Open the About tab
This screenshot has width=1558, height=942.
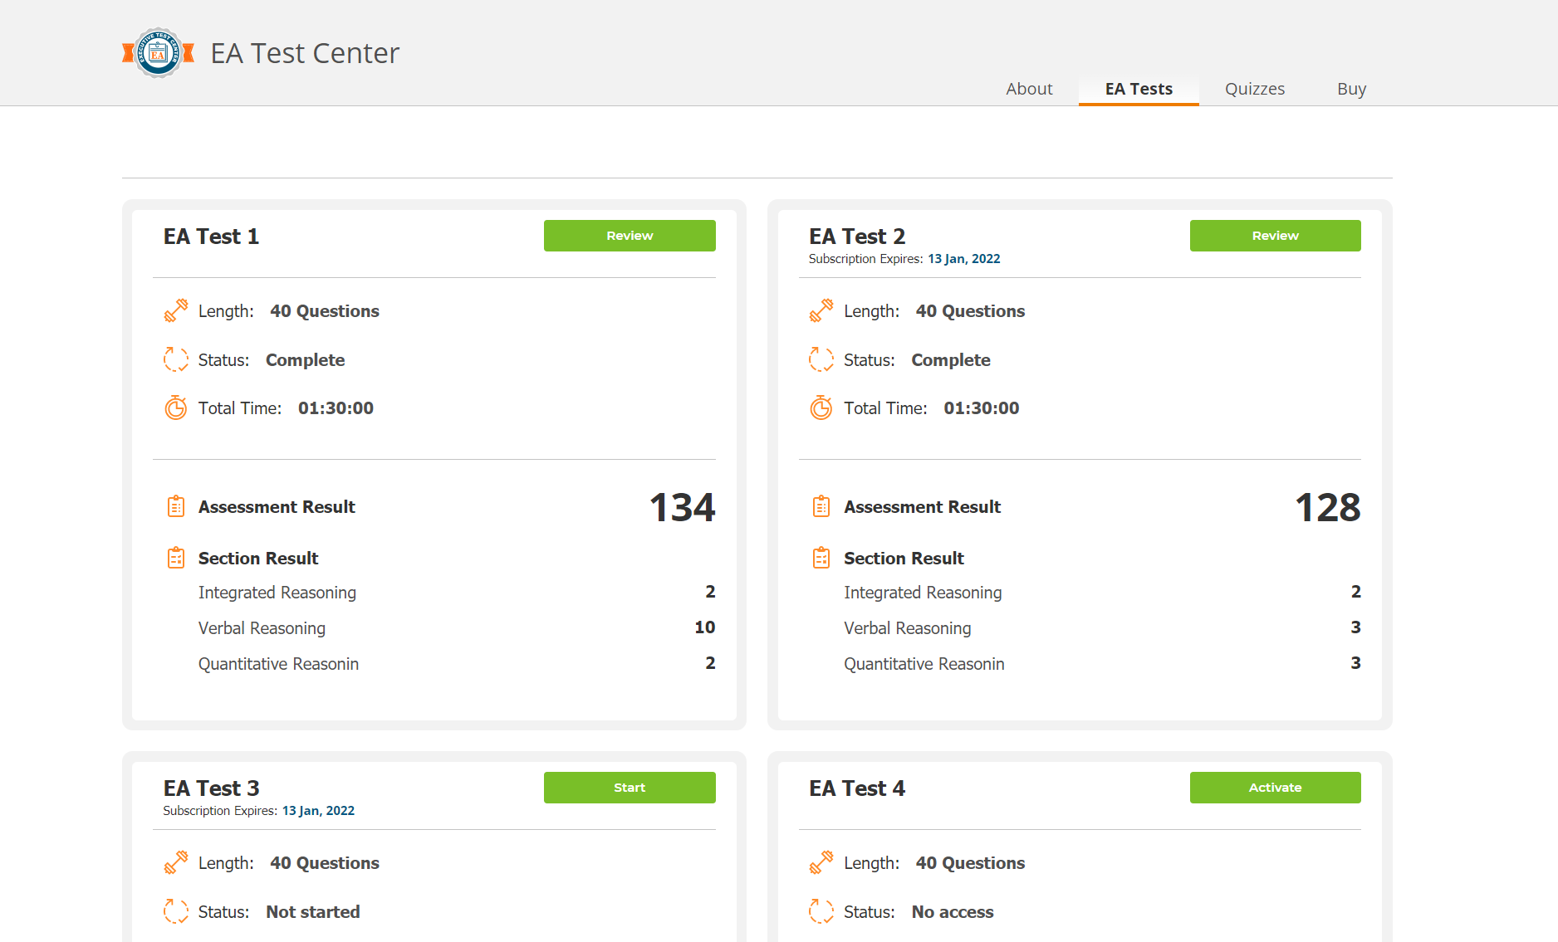click(x=1029, y=89)
